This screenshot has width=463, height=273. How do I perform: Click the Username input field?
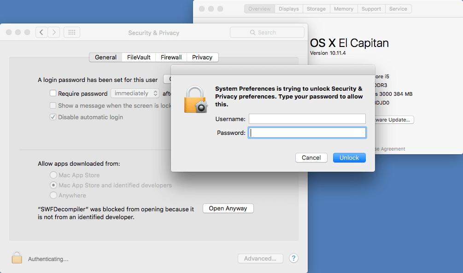pyautogui.click(x=307, y=119)
